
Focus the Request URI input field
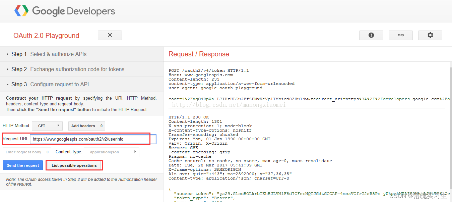tap(93, 139)
